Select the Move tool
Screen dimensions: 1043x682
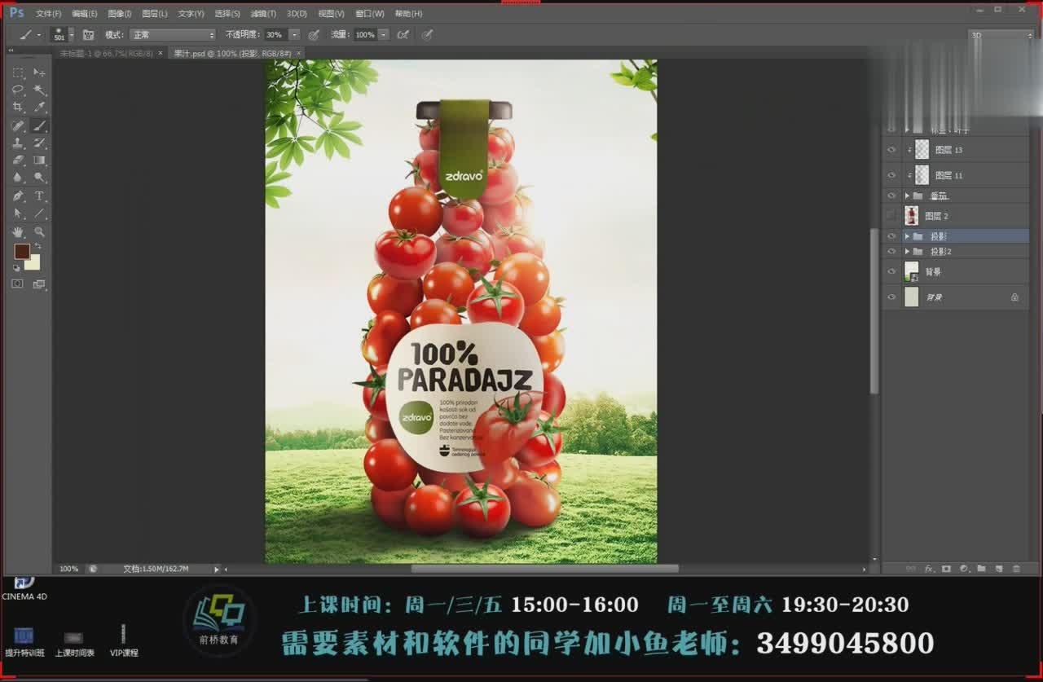point(39,73)
